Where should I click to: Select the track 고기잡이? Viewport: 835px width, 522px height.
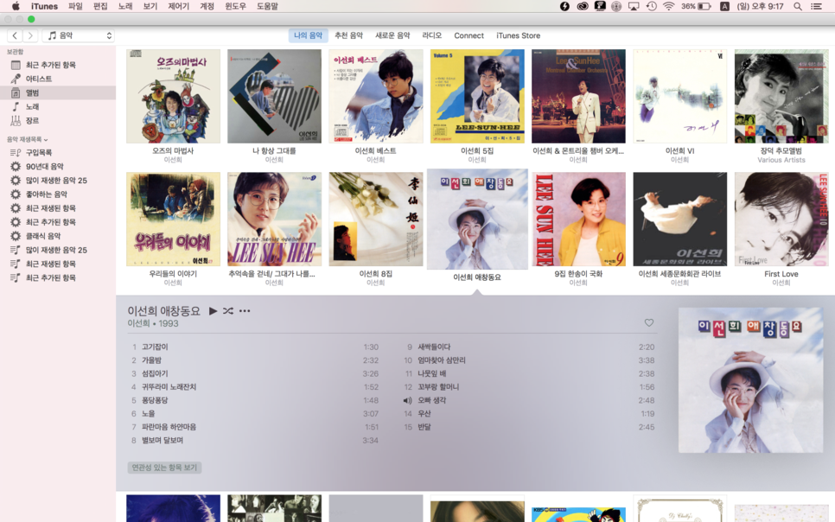point(253,347)
